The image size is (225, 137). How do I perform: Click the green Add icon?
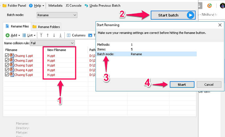[x=7, y=35]
